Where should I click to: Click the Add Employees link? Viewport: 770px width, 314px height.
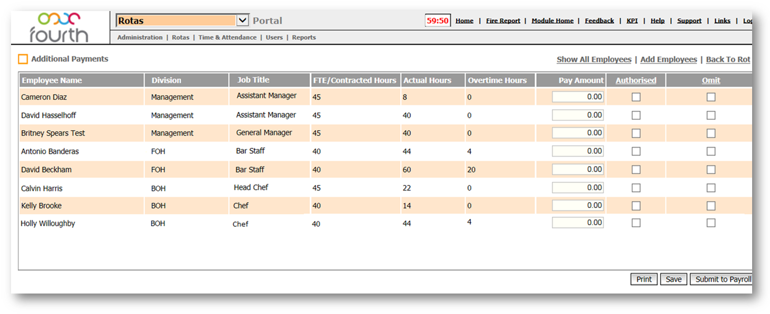tap(669, 59)
